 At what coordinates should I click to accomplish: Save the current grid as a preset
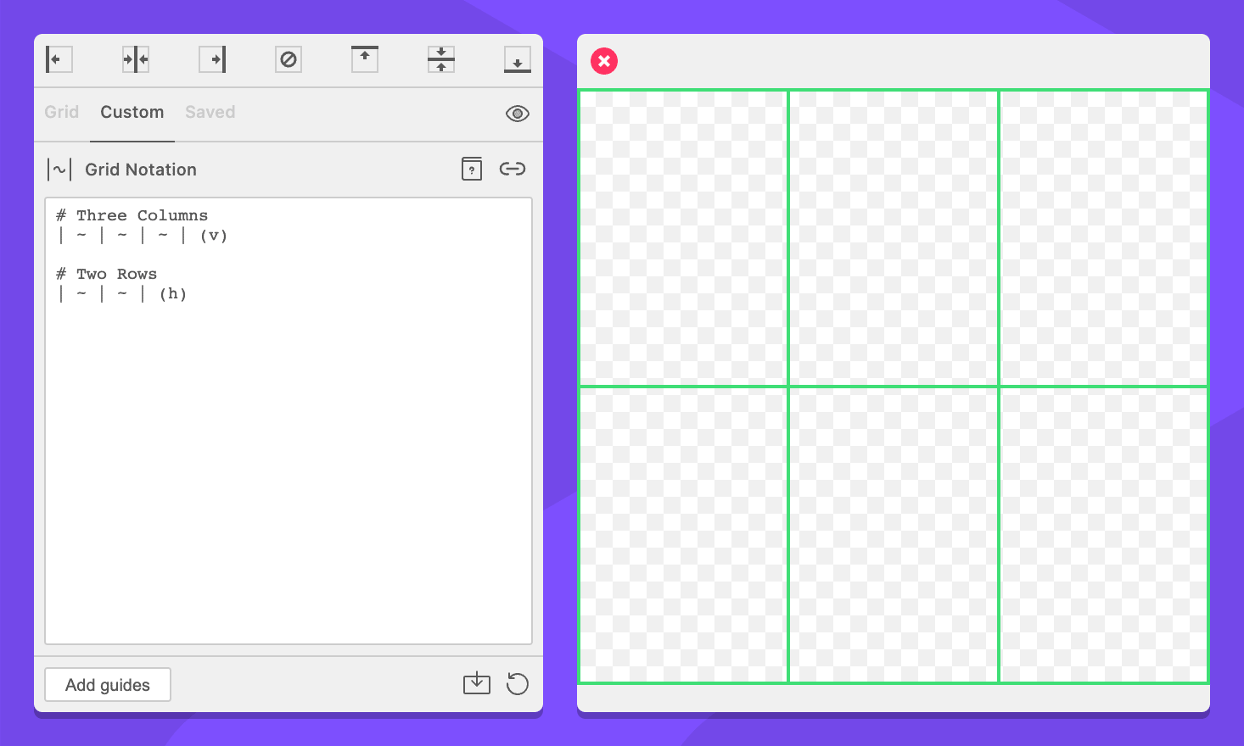click(477, 683)
